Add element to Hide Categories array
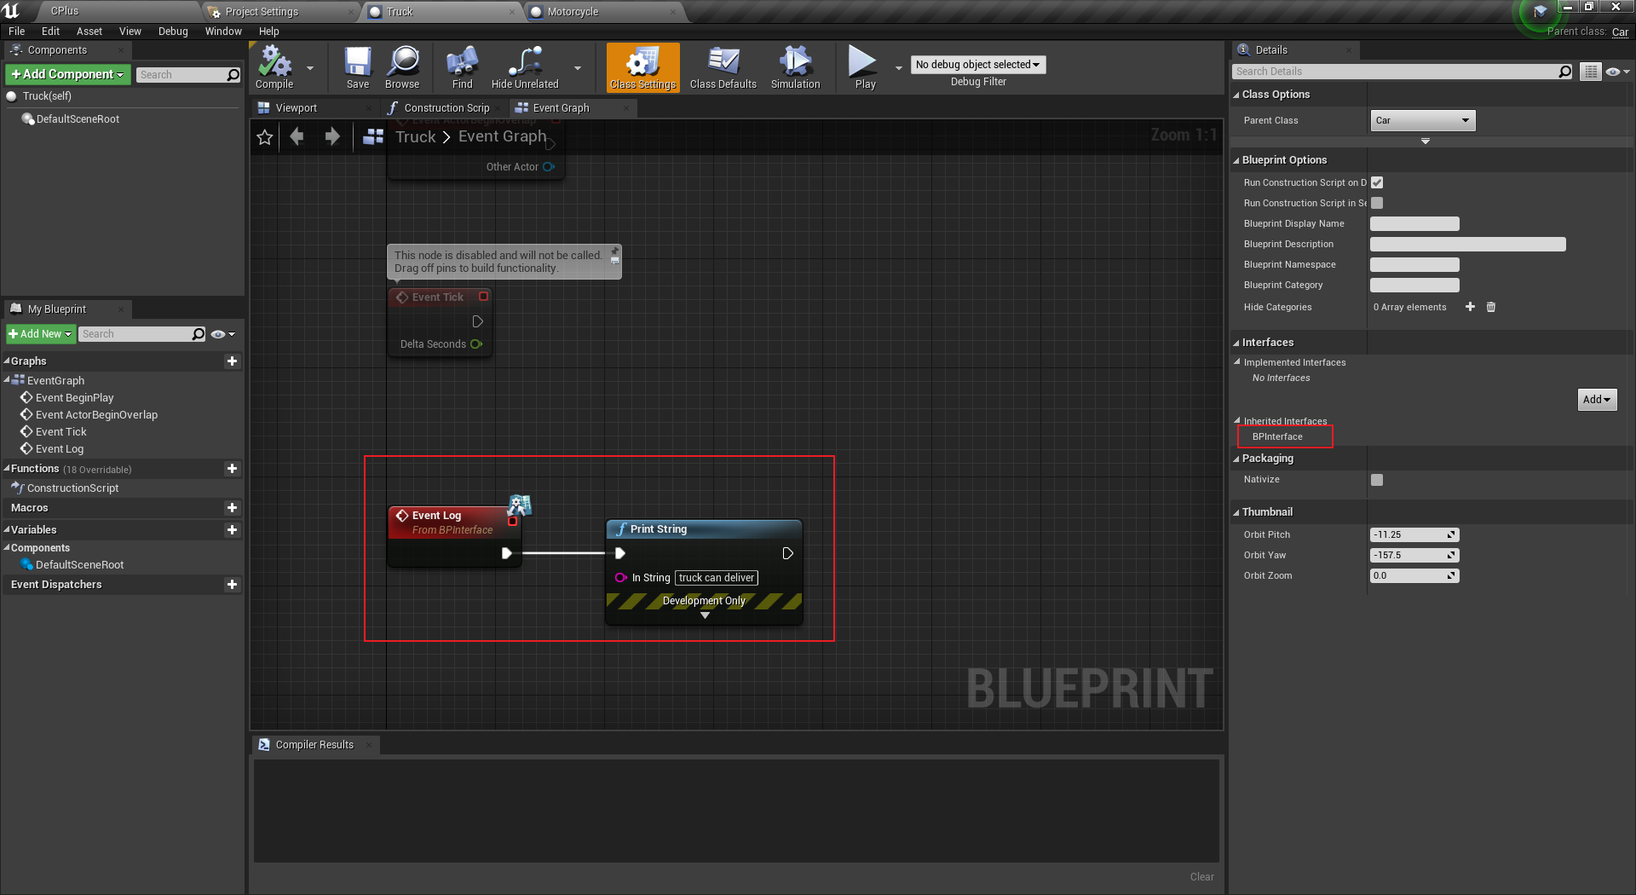 click(x=1470, y=307)
